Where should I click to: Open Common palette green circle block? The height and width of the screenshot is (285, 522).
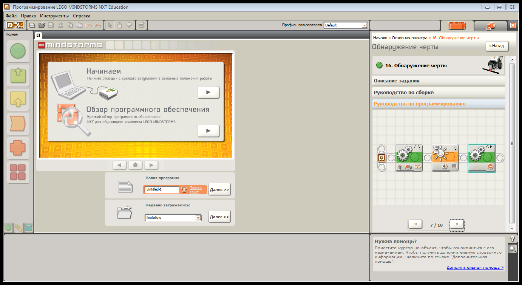click(18, 51)
